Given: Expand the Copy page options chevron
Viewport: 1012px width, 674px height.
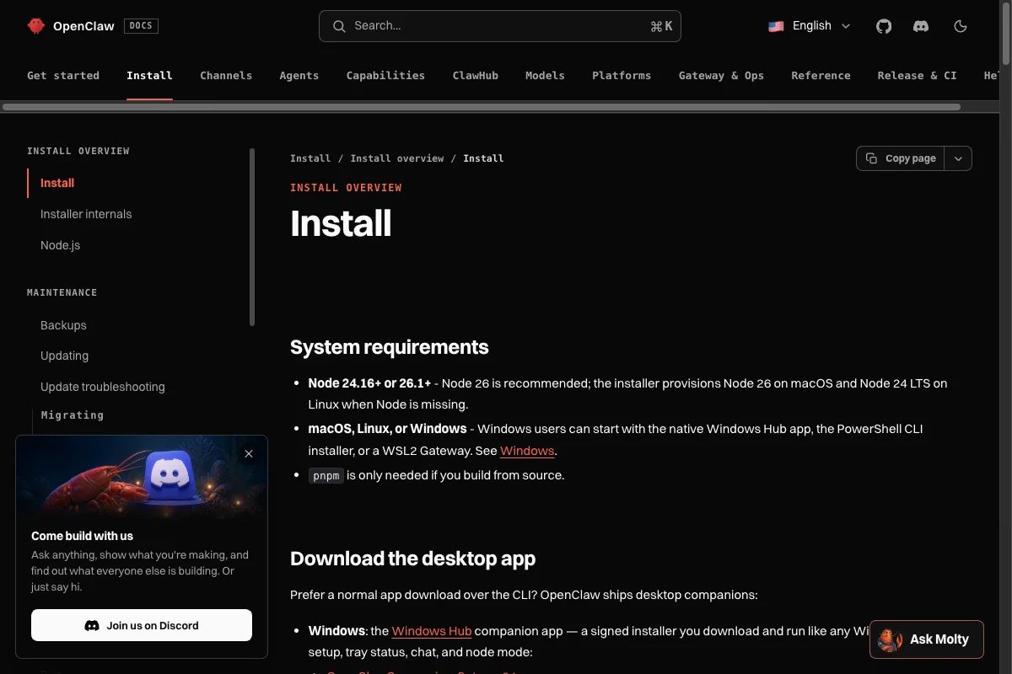Looking at the screenshot, I should pyautogui.click(x=958, y=158).
